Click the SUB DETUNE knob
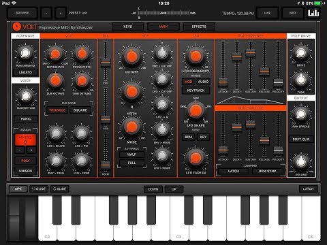 click(82, 80)
